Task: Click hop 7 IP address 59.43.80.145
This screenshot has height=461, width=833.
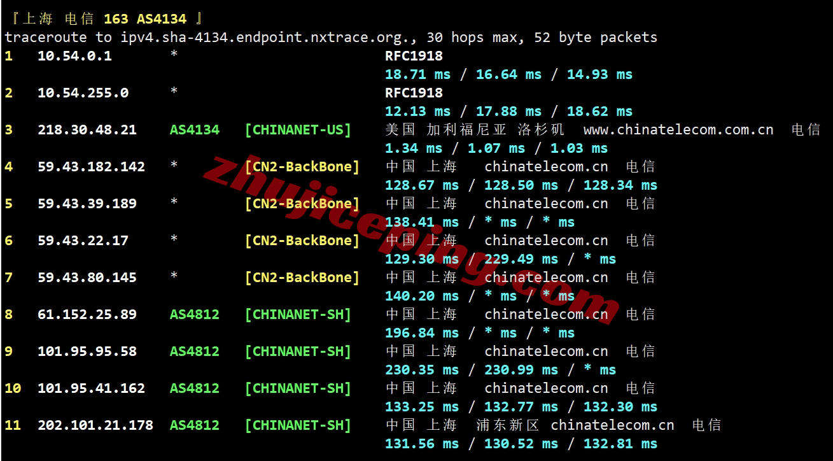Action: click(x=87, y=278)
